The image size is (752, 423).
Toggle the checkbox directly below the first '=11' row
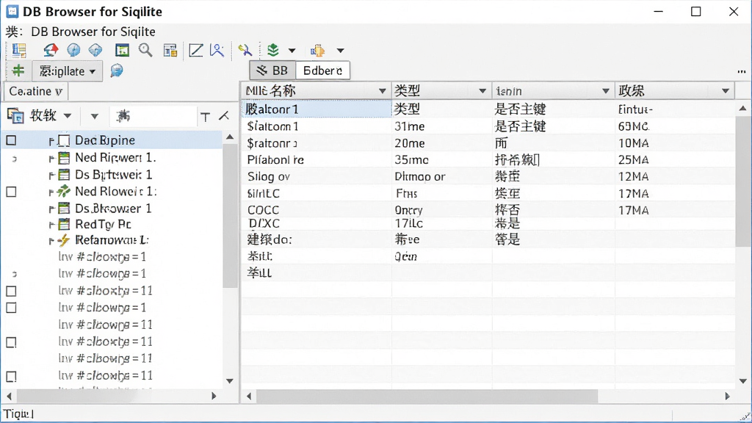(x=11, y=308)
